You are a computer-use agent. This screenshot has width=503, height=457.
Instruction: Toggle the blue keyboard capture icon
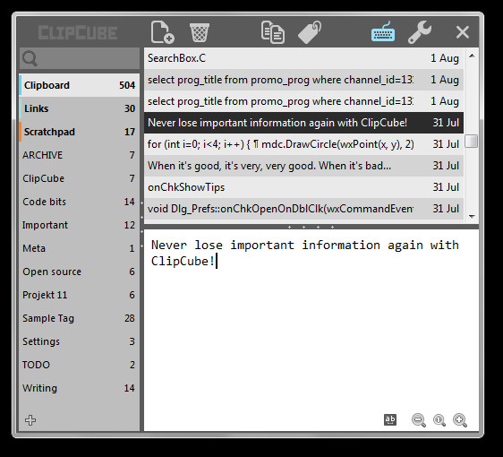(x=383, y=32)
